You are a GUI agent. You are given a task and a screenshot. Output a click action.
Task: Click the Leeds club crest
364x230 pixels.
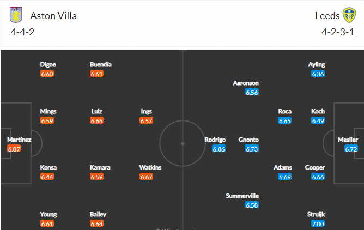349,15
